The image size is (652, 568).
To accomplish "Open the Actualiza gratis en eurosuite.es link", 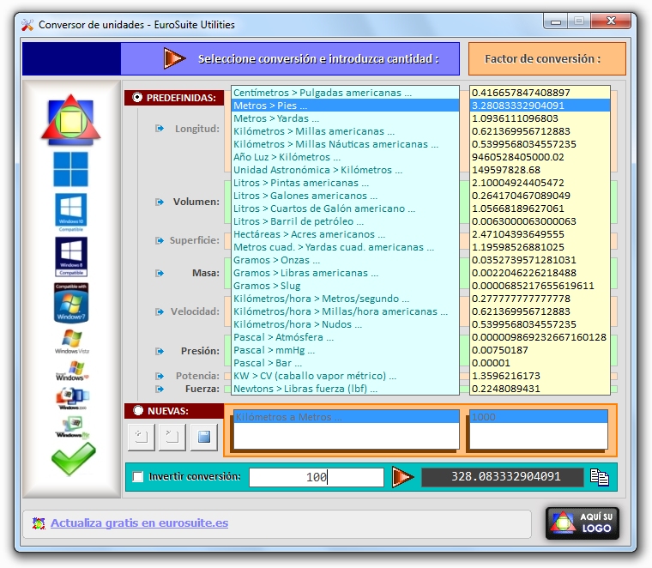I will tap(139, 523).
